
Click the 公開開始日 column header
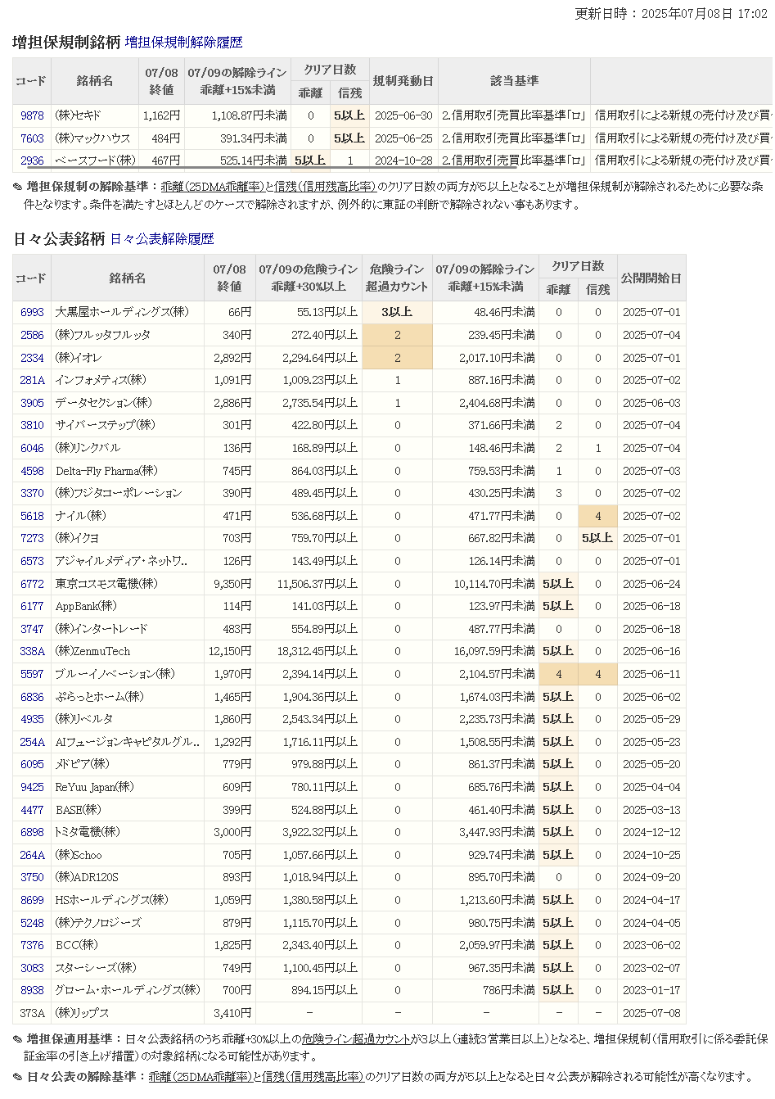point(651,278)
